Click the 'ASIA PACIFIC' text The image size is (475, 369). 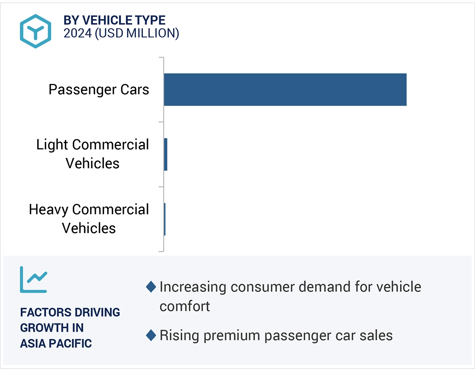56,343
